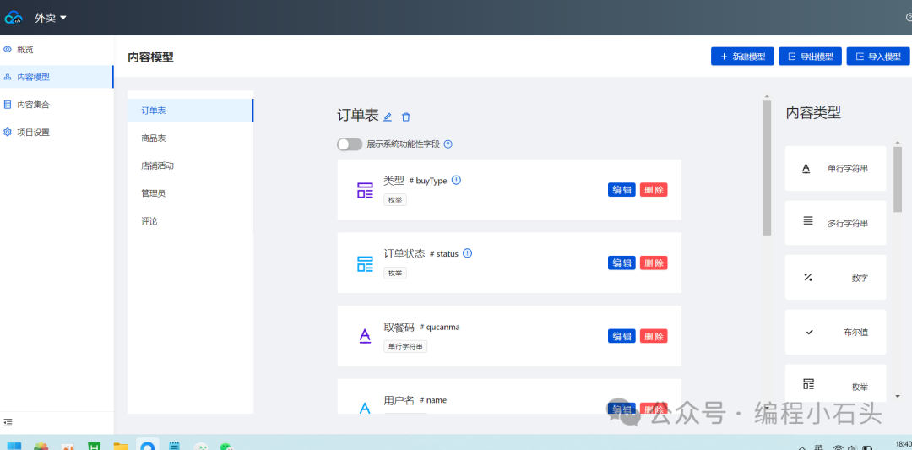Open 项目设置 in the sidebar
The width and height of the screenshot is (912, 450).
click(x=57, y=132)
